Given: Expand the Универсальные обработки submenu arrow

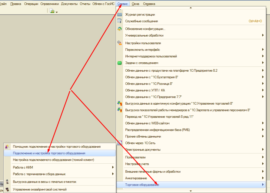Looking at the screenshot, I should pos(263,35).
